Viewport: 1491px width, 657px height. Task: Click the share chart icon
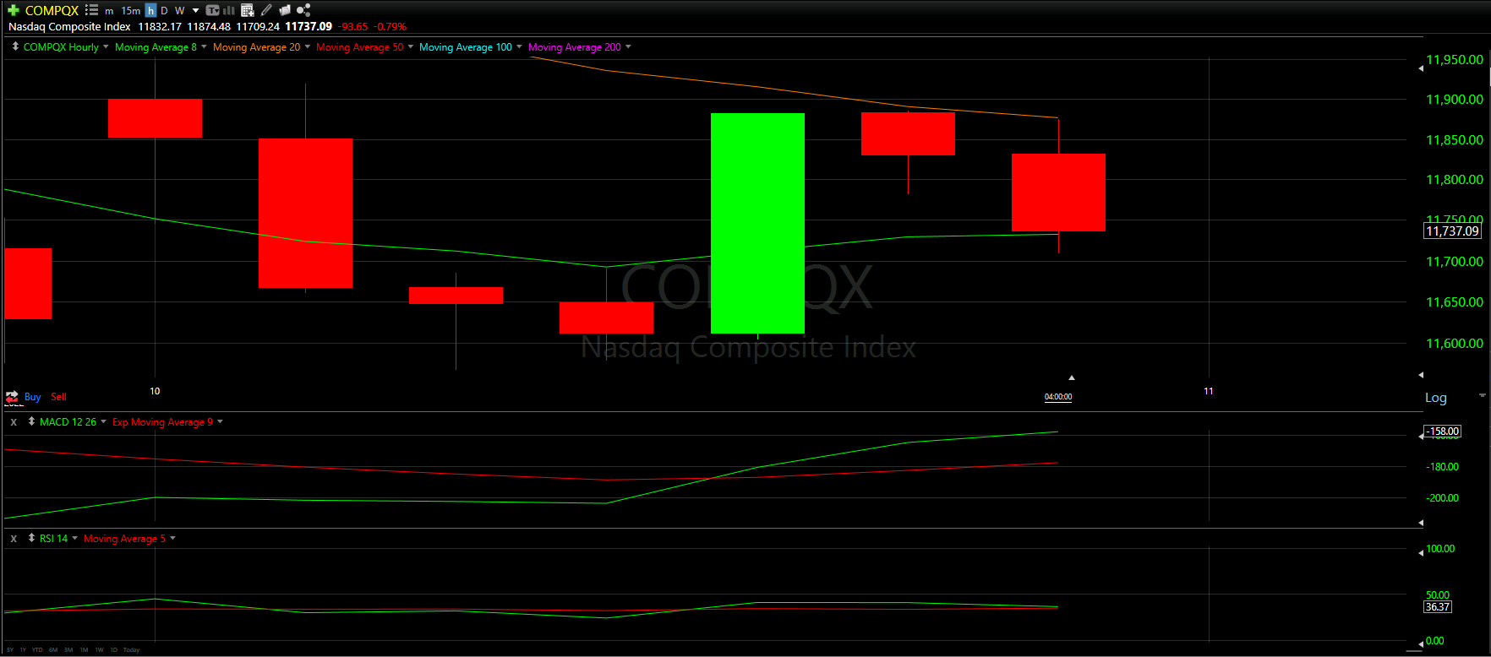pos(303,10)
